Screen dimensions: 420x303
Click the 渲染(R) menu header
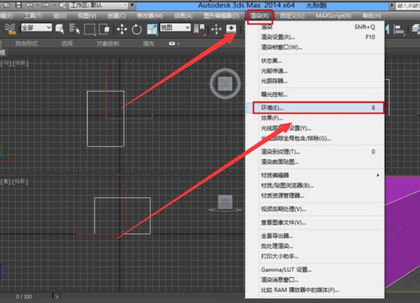coord(260,16)
